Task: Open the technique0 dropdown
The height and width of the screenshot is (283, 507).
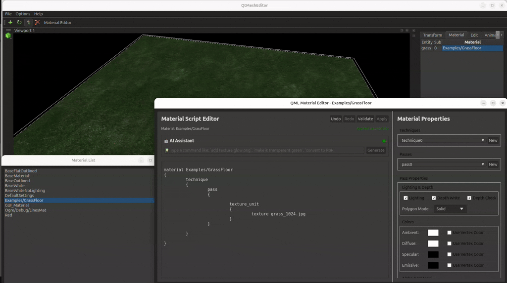Action: (442, 140)
